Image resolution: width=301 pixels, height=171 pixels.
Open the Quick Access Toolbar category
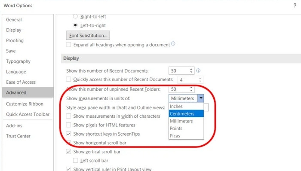(28, 114)
